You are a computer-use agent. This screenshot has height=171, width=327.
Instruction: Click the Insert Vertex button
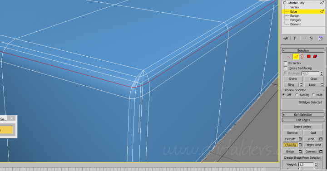click(302, 127)
